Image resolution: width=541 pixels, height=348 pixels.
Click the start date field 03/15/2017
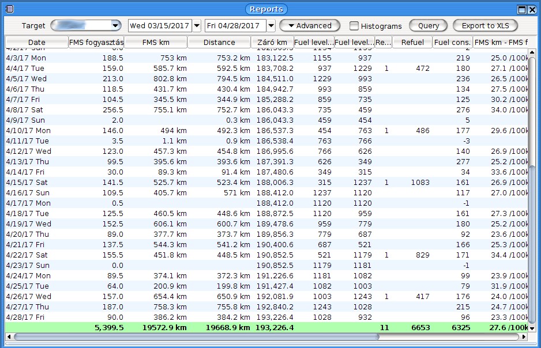pos(160,26)
